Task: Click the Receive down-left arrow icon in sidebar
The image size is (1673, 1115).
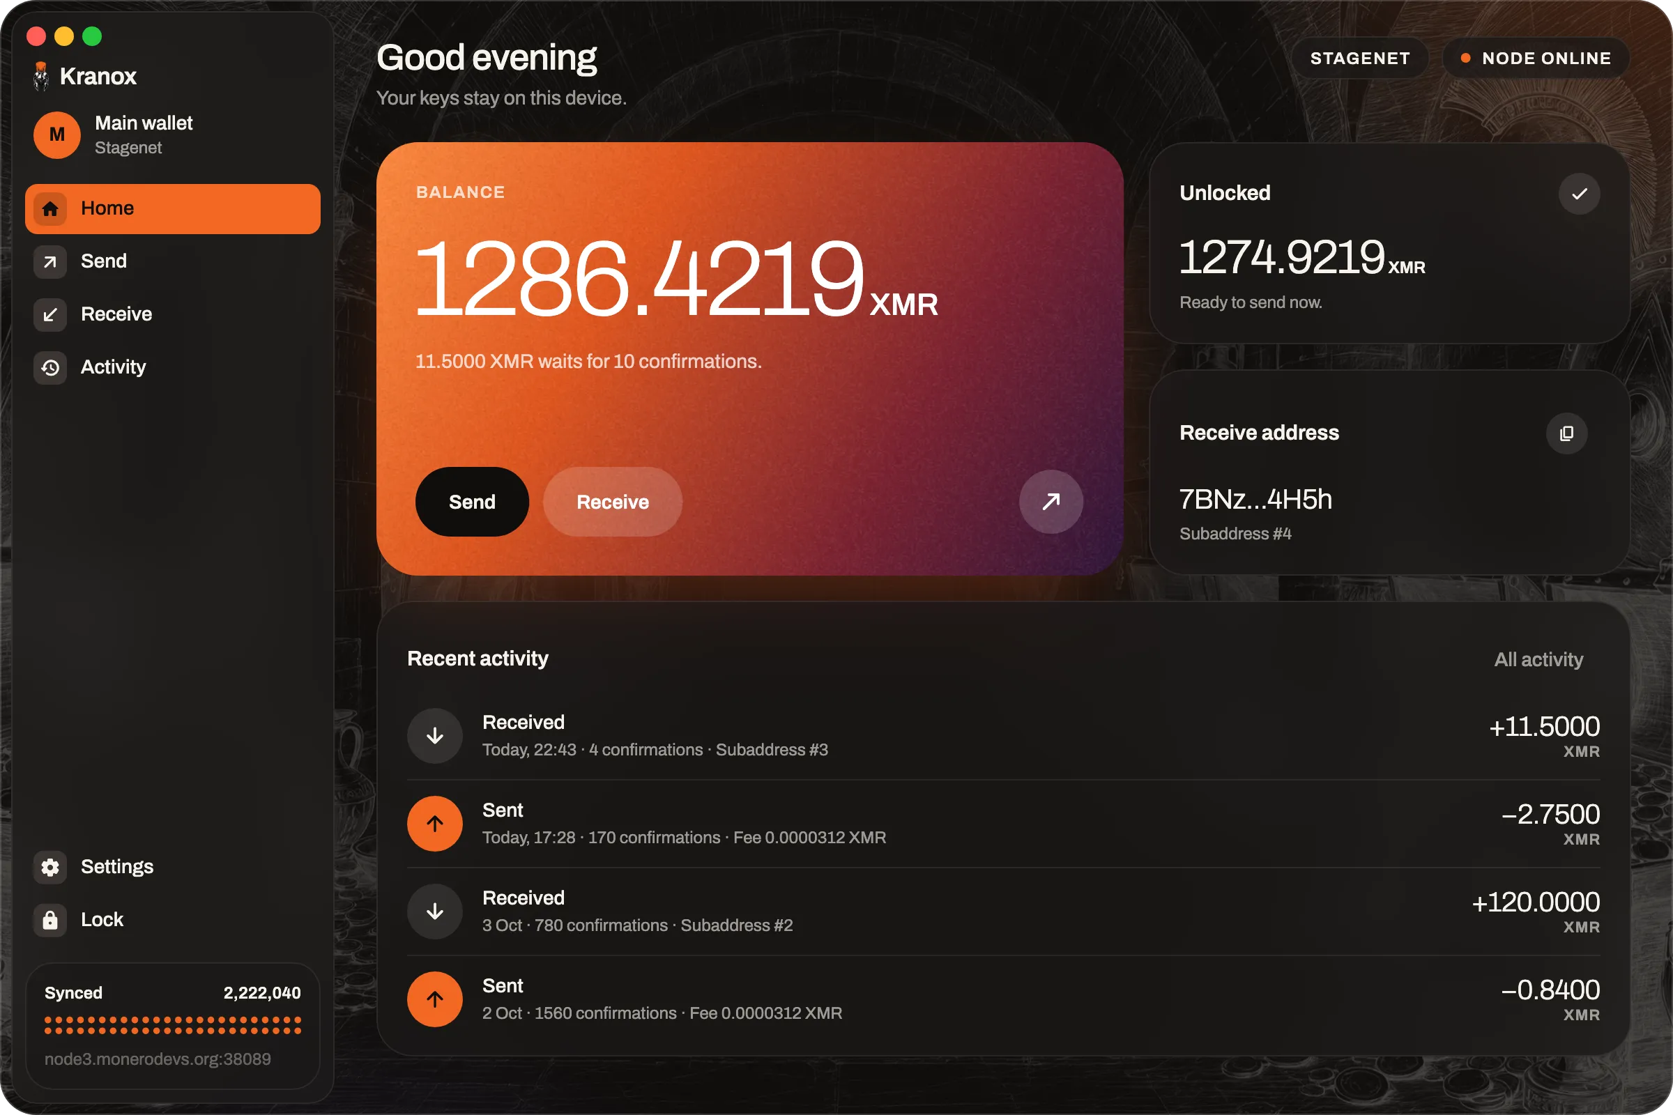Action: [49, 315]
